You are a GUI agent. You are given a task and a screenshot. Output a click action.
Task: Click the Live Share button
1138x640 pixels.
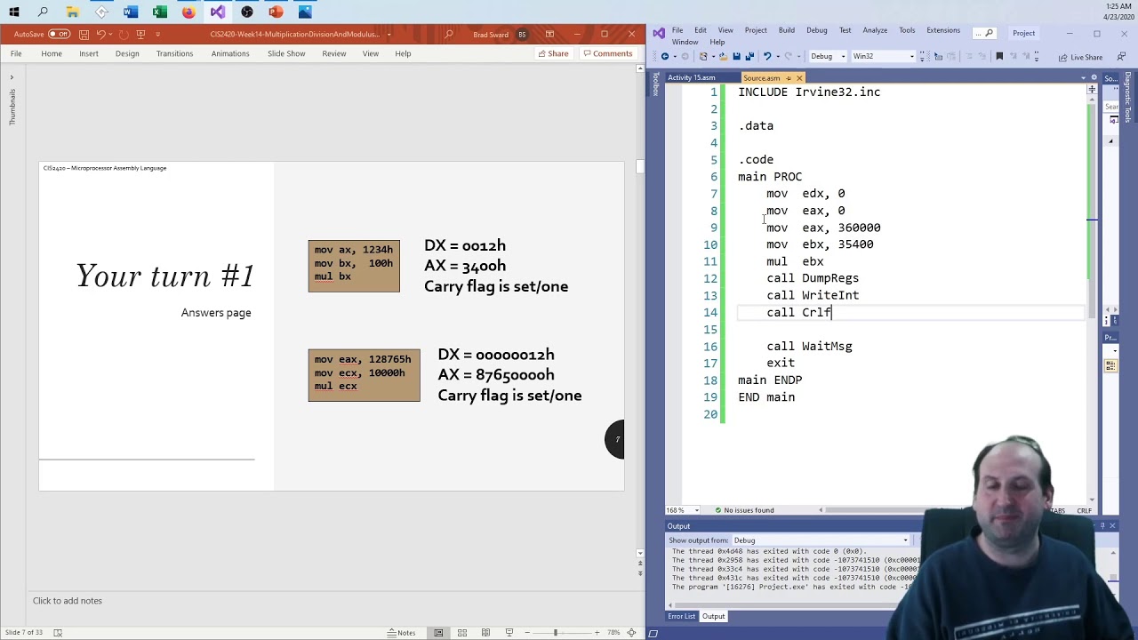point(1080,57)
